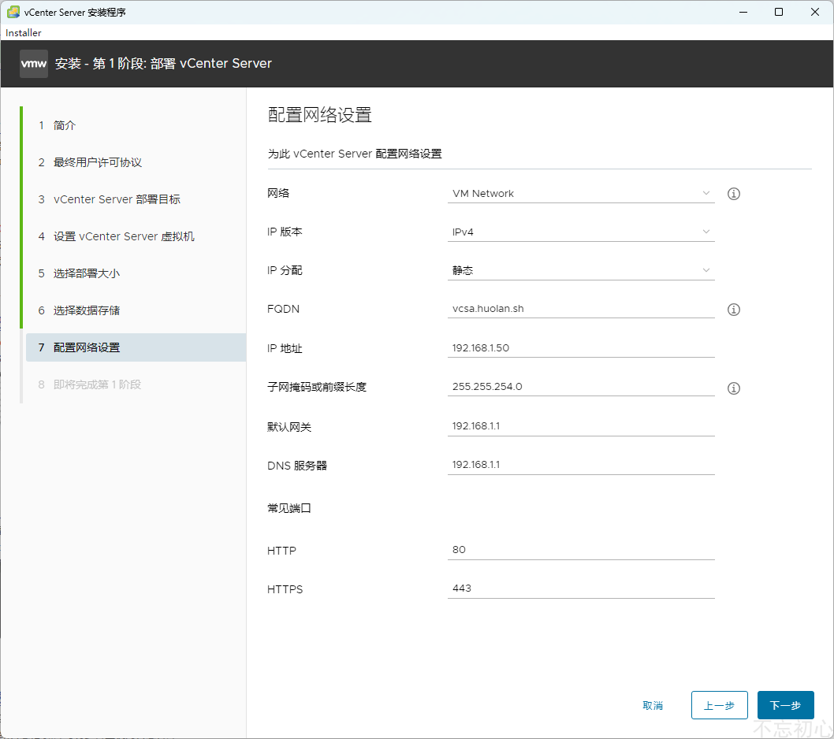Viewport: 834px width, 739px height.
Task: Click the HTTP port field 80
Action: pyautogui.click(x=581, y=550)
